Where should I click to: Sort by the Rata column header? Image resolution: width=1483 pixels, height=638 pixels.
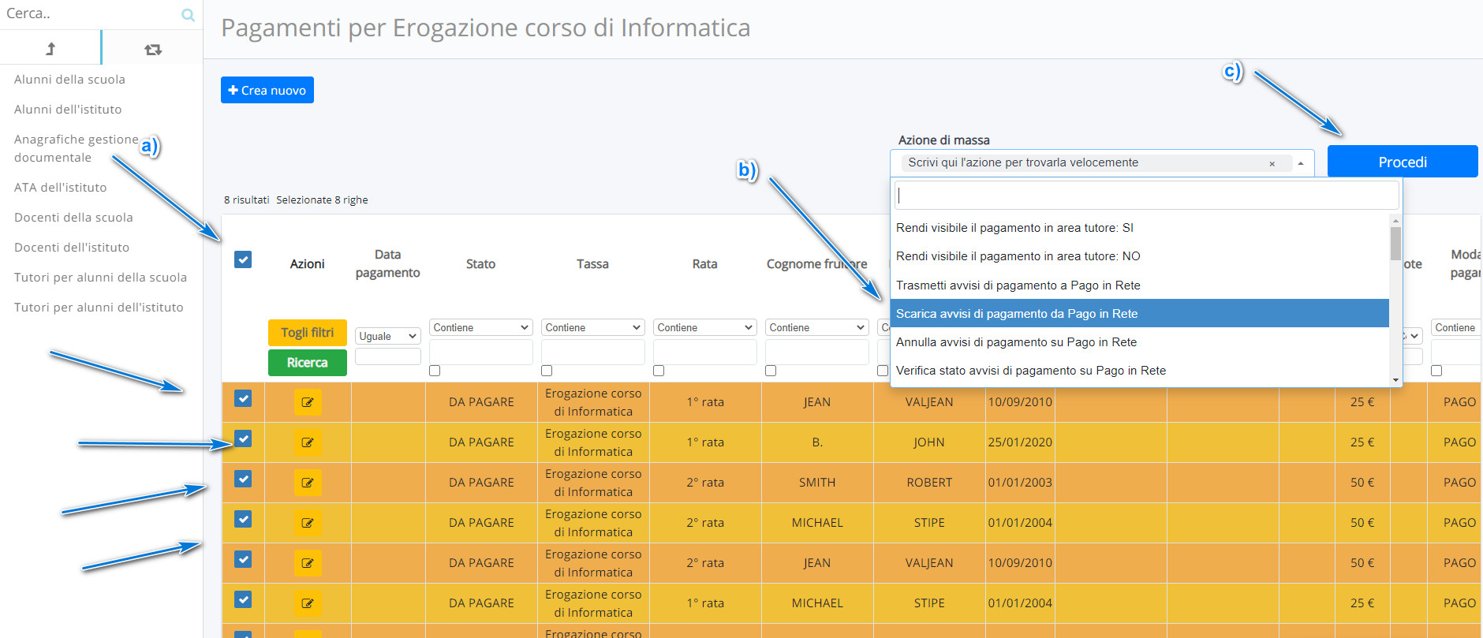click(x=704, y=264)
